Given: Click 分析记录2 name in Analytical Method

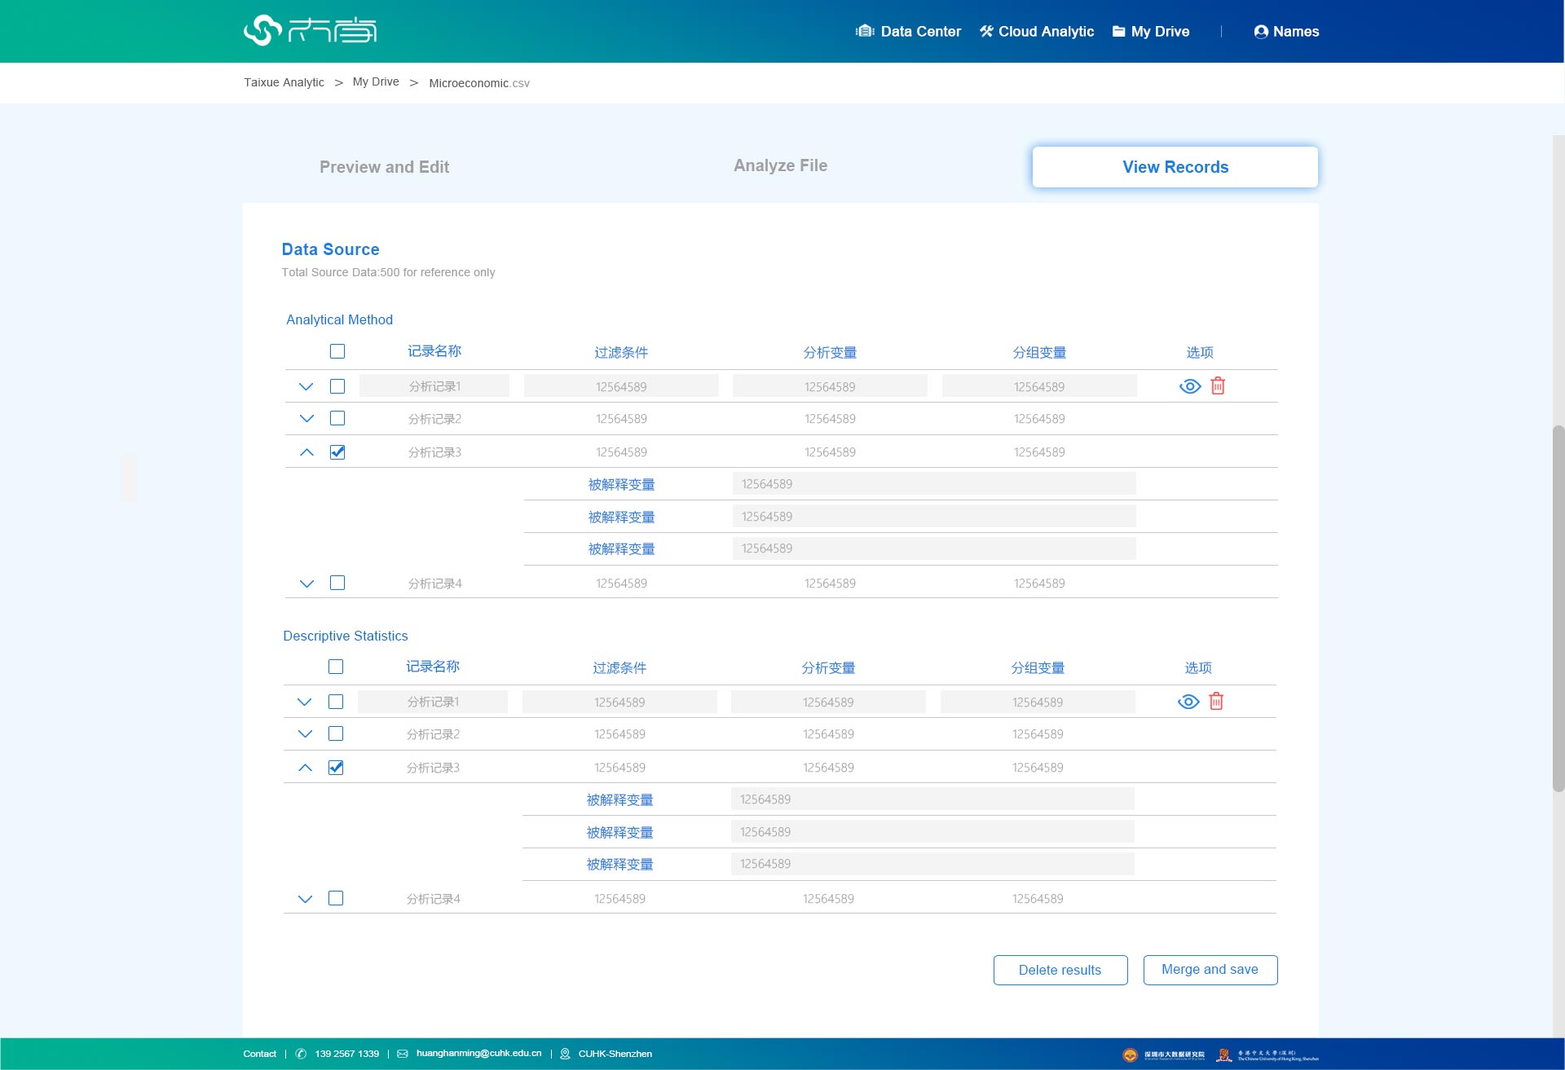Looking at the screenshot, I should click(x=434, y=419).
